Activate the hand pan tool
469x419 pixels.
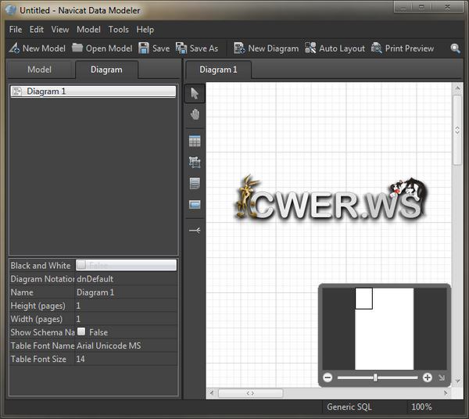coord(195,114)
